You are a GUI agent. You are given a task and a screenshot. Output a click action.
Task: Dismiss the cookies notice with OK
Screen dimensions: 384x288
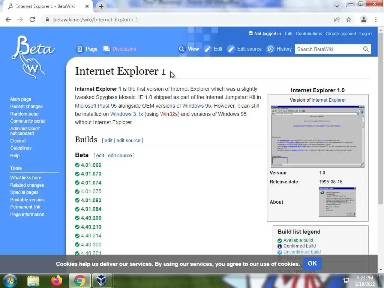(x=312, y=264)
